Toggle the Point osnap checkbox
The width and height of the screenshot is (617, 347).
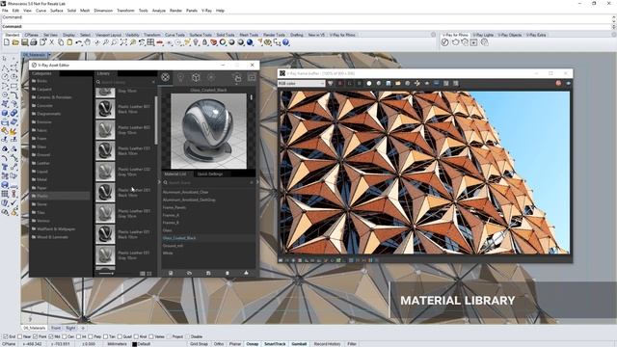point(35,336)
